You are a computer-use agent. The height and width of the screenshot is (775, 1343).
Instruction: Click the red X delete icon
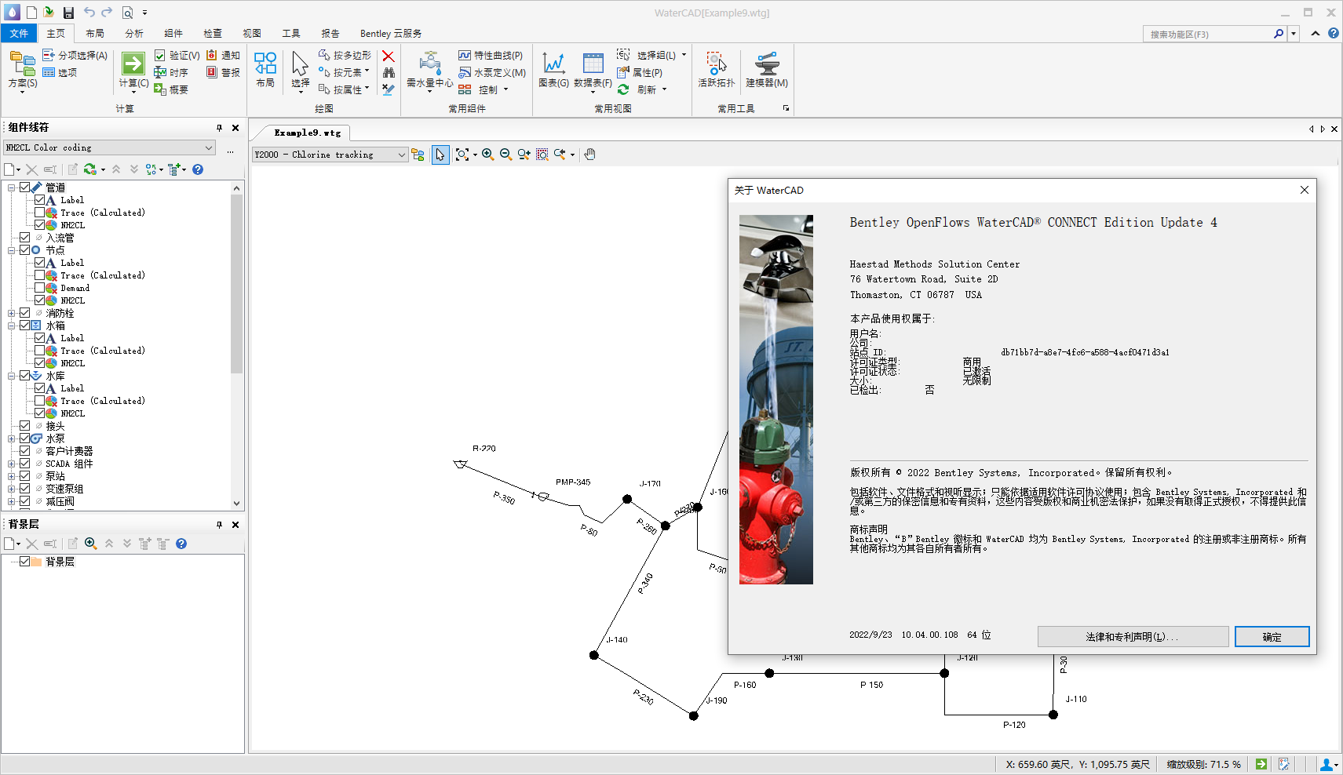pos(389,56)
